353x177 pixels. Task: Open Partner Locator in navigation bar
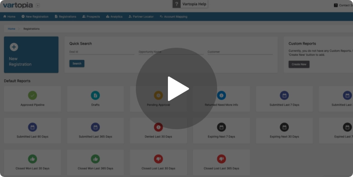tap(141, 17)
